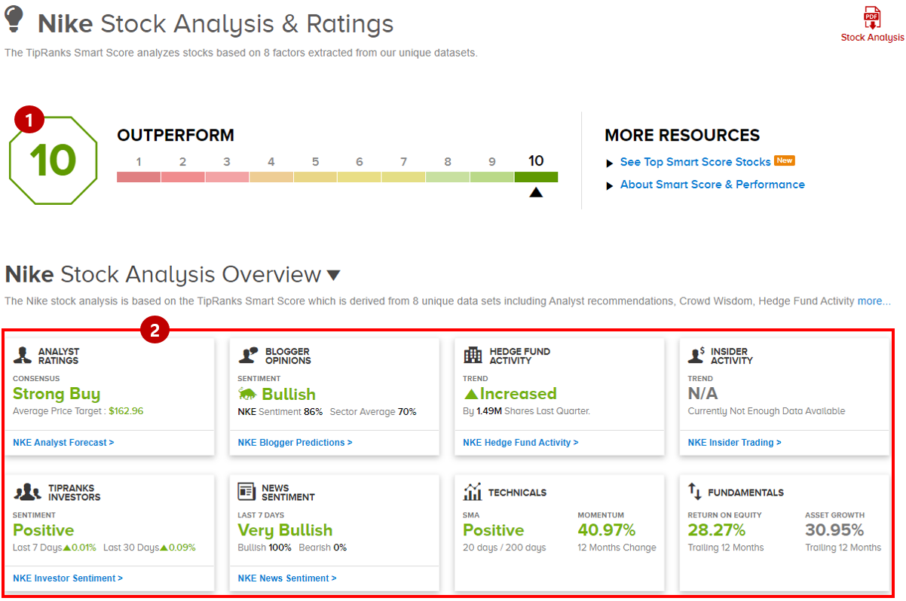This screenshot has width=906, height=601.
Task: Click the TipRanks Investors group icon
Action: pos(28,492)
